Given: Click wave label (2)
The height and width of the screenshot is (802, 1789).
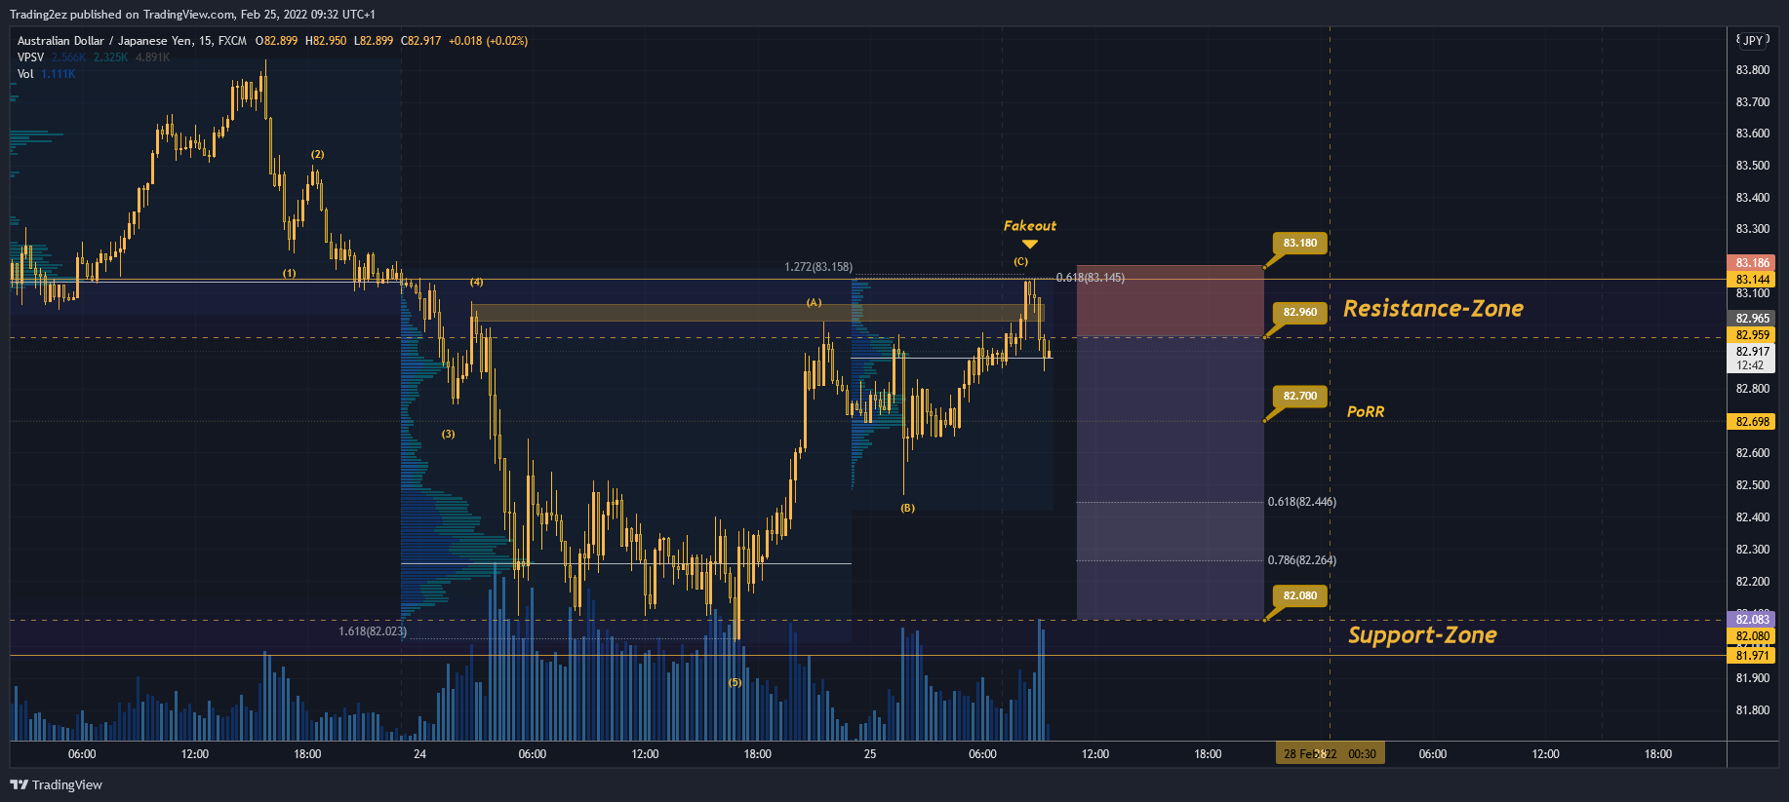Looking at the screenshot, I should click(318, 155).
